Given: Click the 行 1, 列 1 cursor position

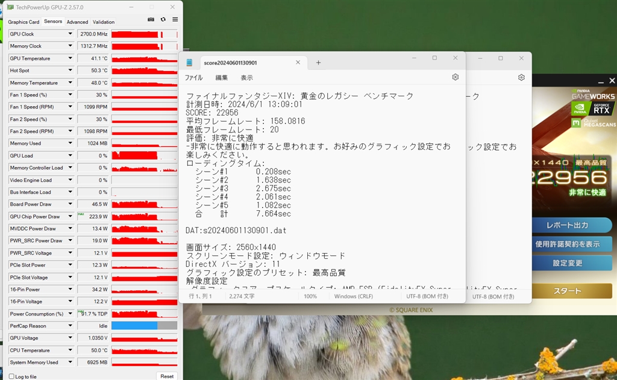Looking at the screenshot, I should [200, 296].
